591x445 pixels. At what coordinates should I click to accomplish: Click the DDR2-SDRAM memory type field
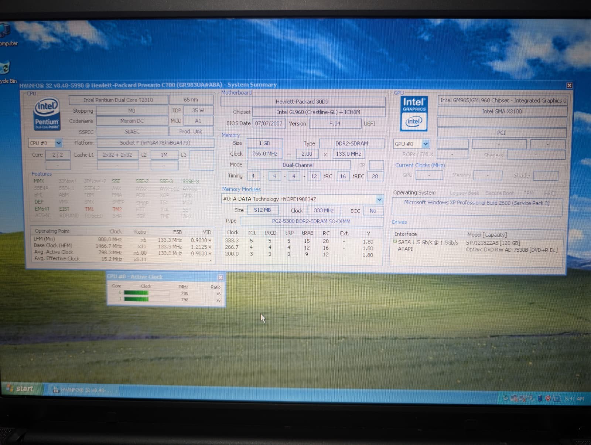pyautogui.click(x=352, y=143)
